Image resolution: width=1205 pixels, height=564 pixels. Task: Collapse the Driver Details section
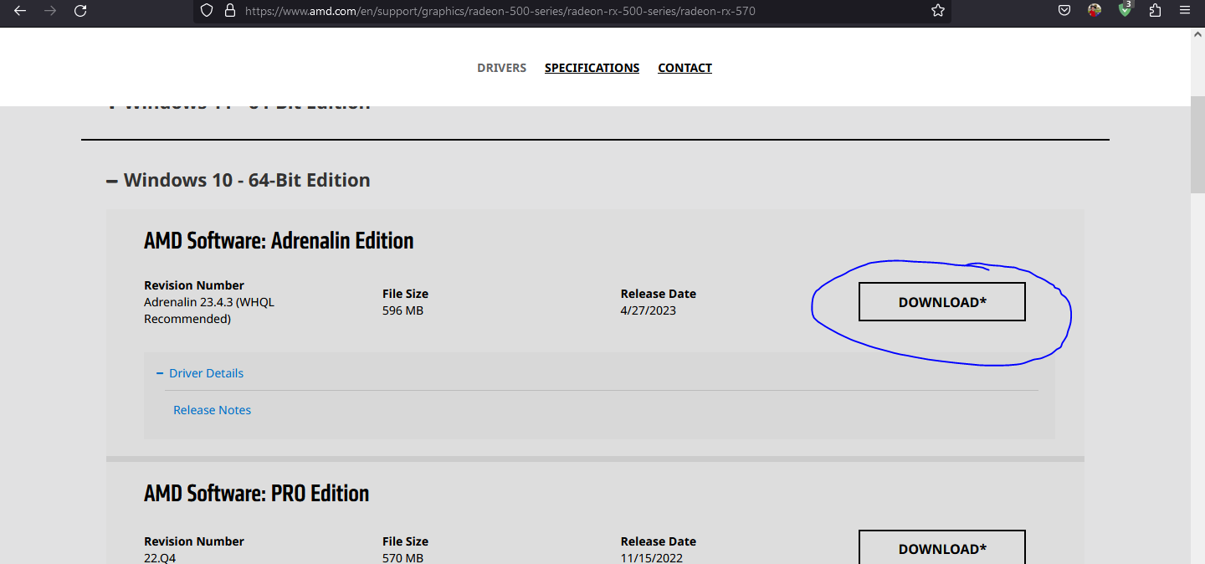(200, 373)
